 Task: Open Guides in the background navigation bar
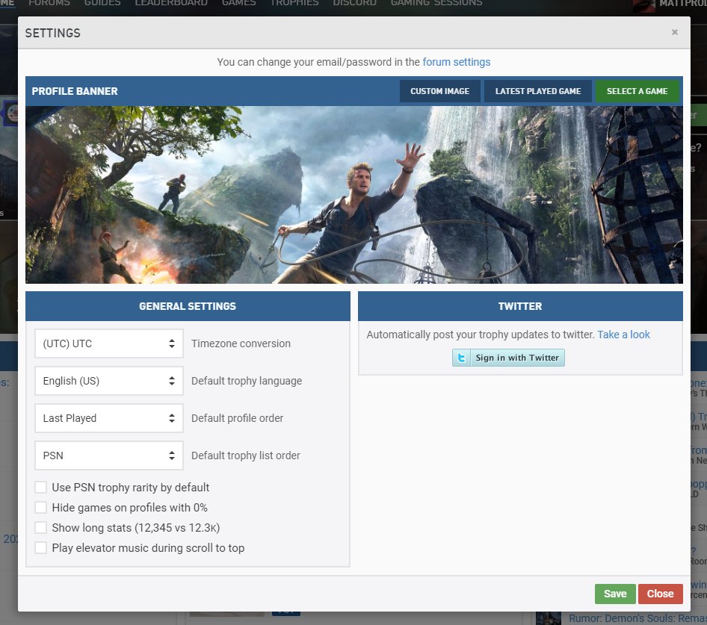102,3
